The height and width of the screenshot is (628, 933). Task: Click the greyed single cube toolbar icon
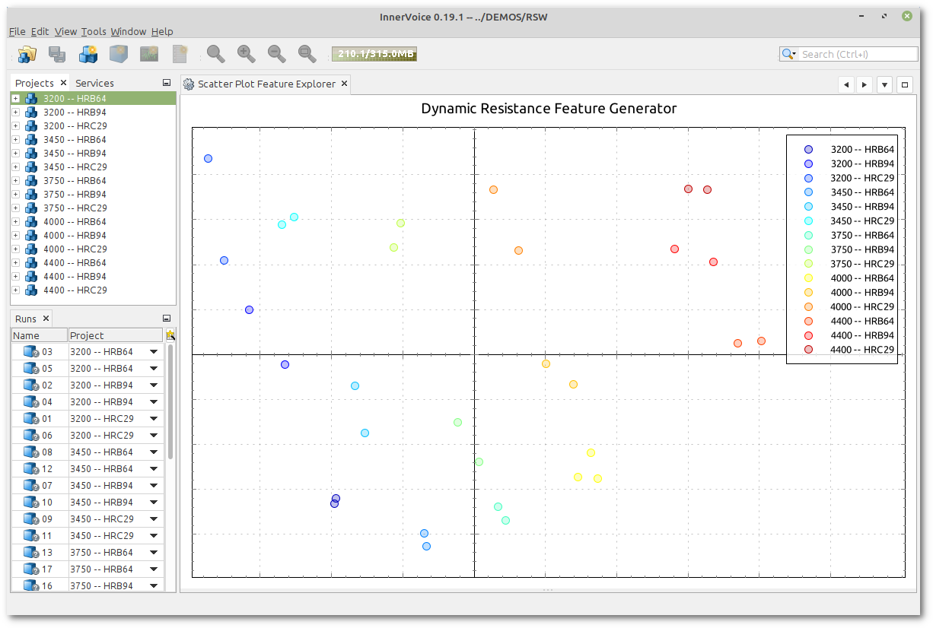point(118,54)
